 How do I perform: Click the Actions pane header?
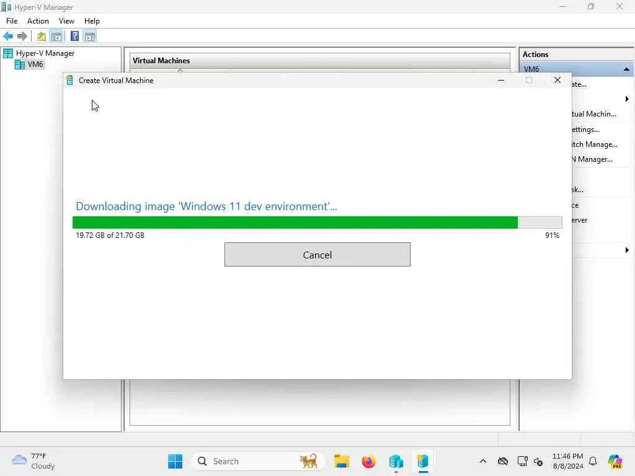point(576,55)
